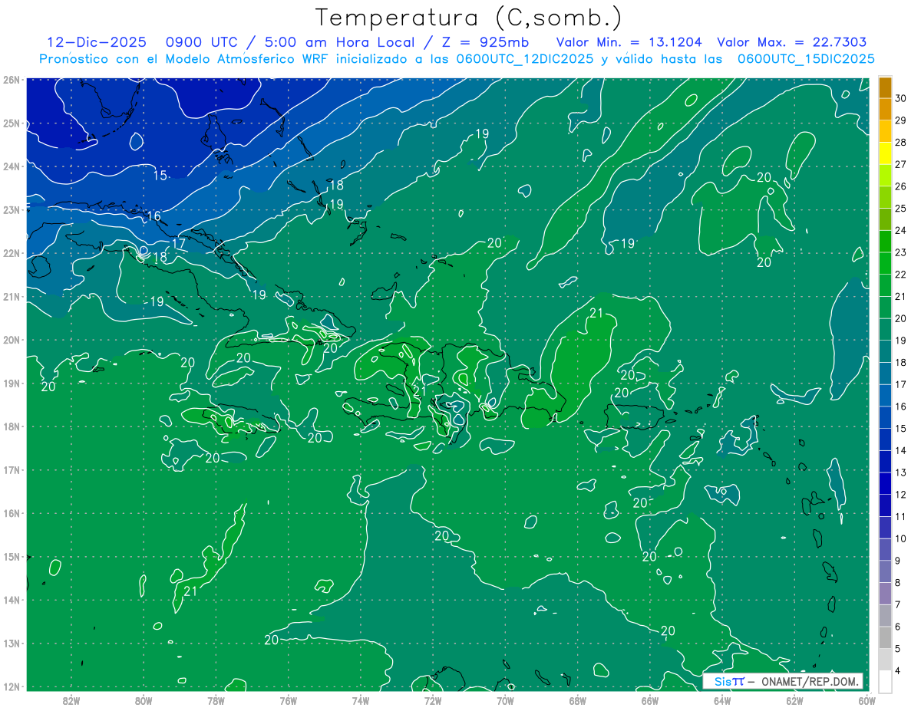
Task: Click the "23N" latitude axis label
Action: (12, 209)
